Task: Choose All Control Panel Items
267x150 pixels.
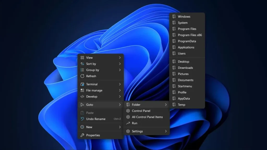Action: pos(147,117)
